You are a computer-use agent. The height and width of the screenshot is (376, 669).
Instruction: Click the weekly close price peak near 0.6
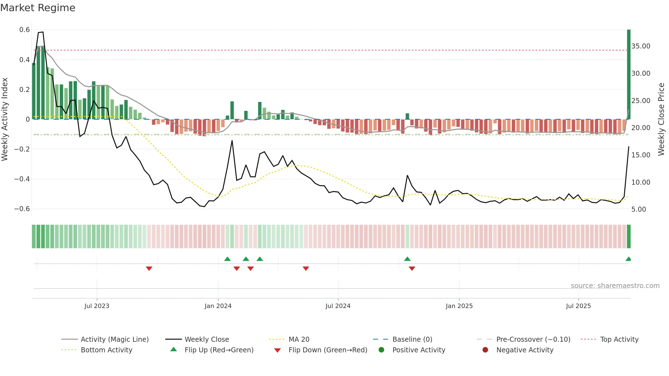[x=43, y=32]
